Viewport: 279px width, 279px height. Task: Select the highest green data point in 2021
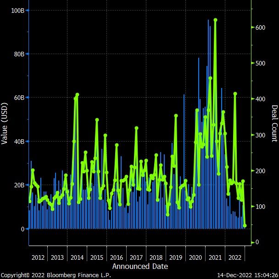coord(215,20)
